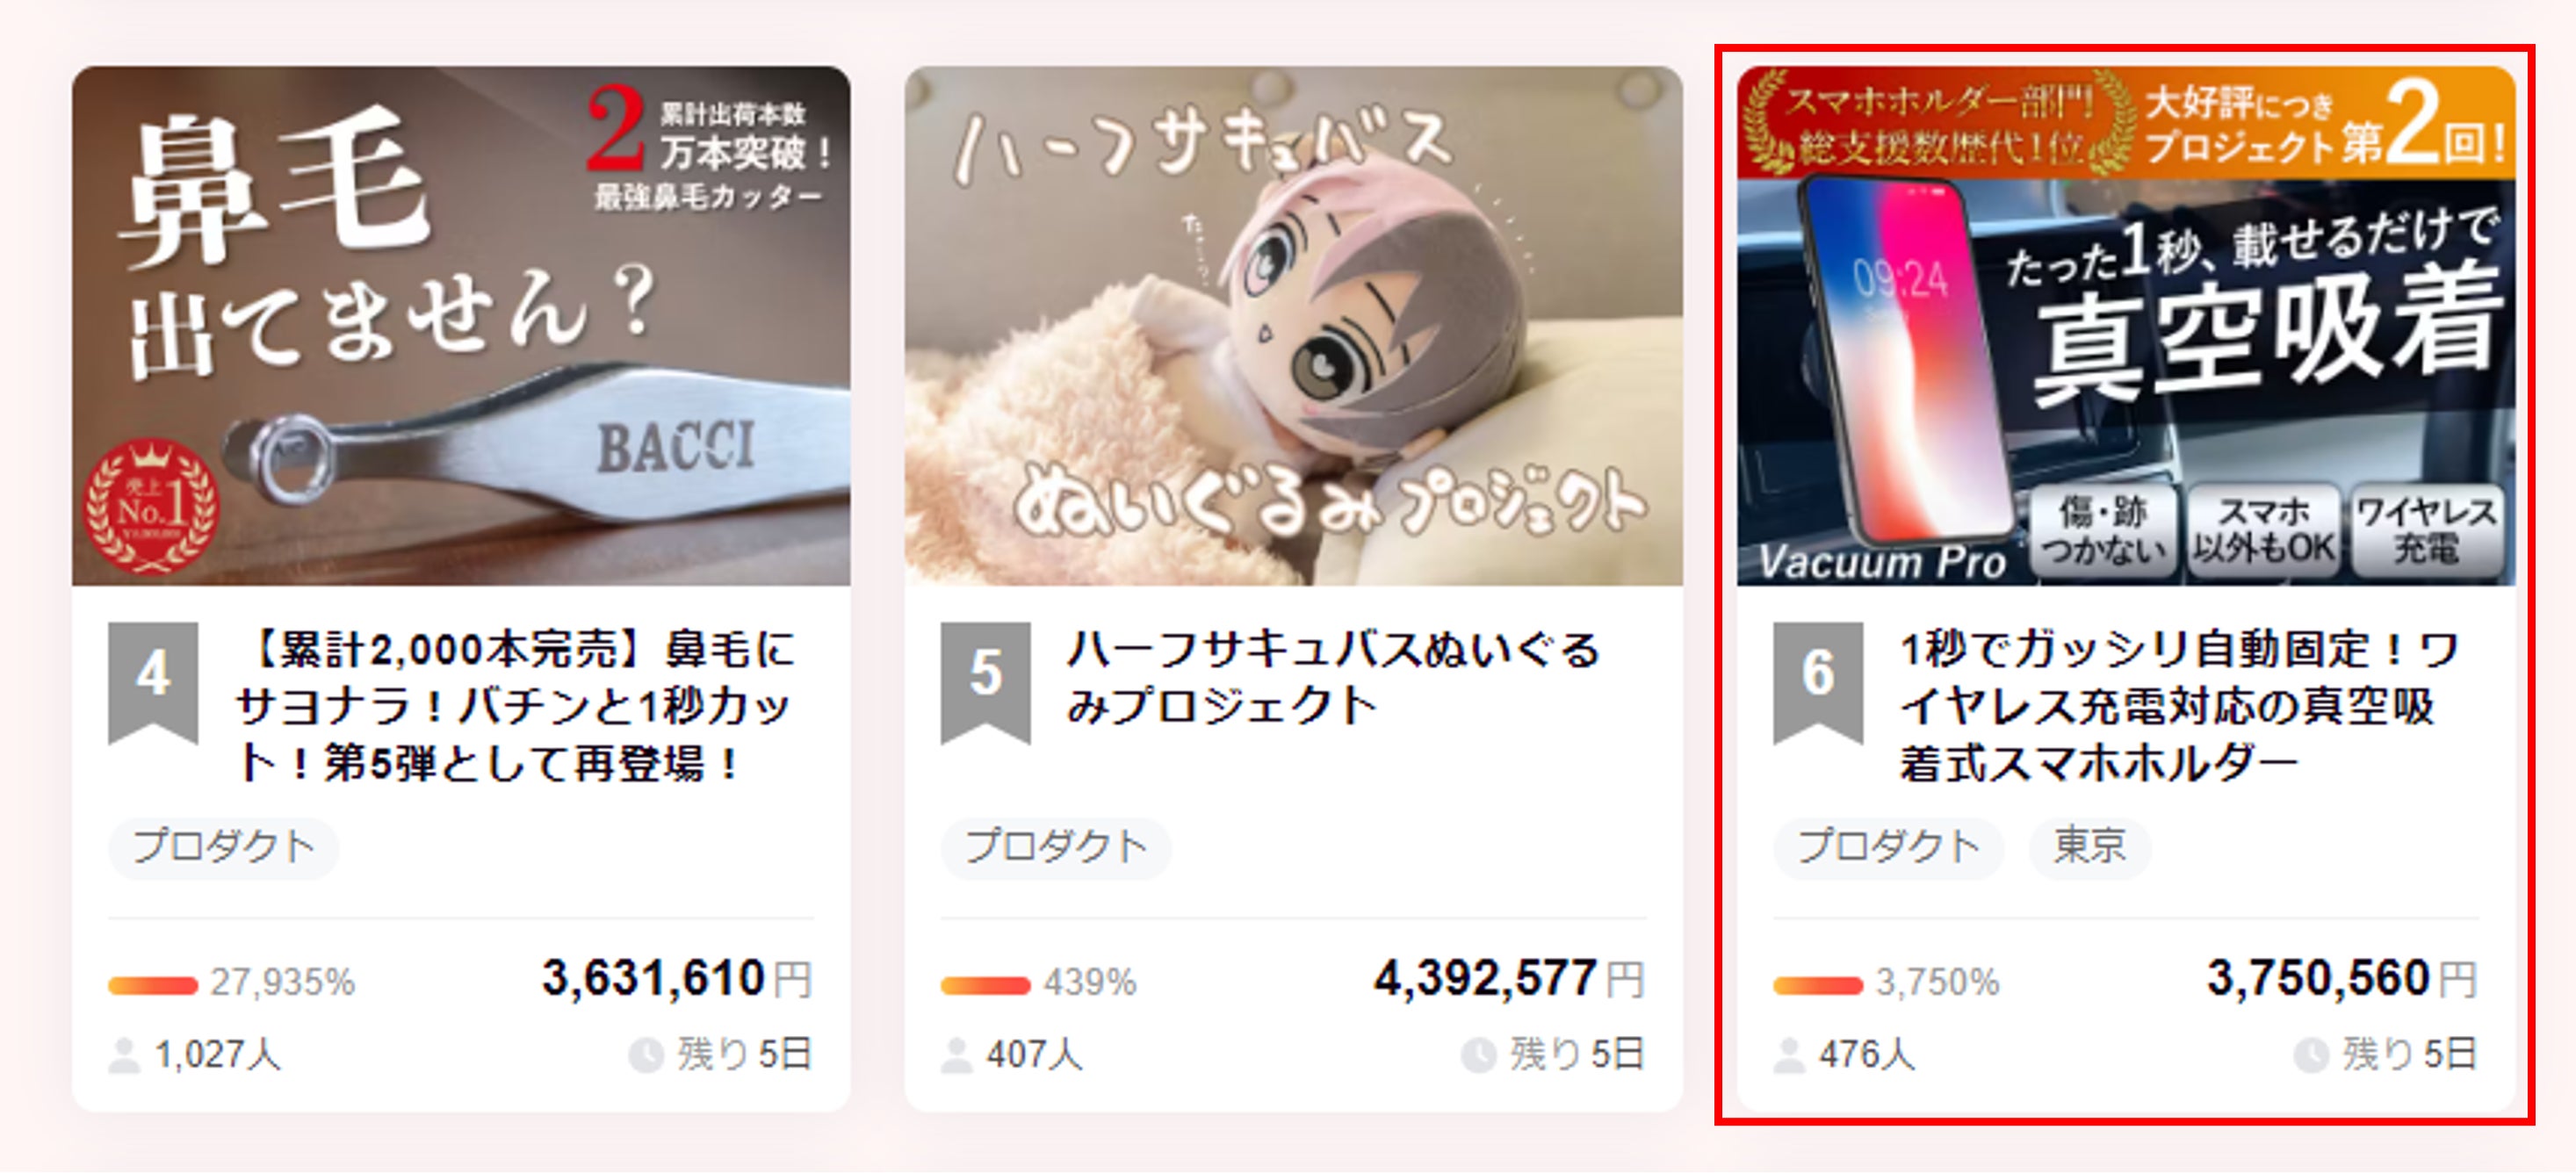Open the Vacuum Pro 真空吸着 thumbnail
Viewport: 2576px width, 1173px height.
coord(2126,326)
